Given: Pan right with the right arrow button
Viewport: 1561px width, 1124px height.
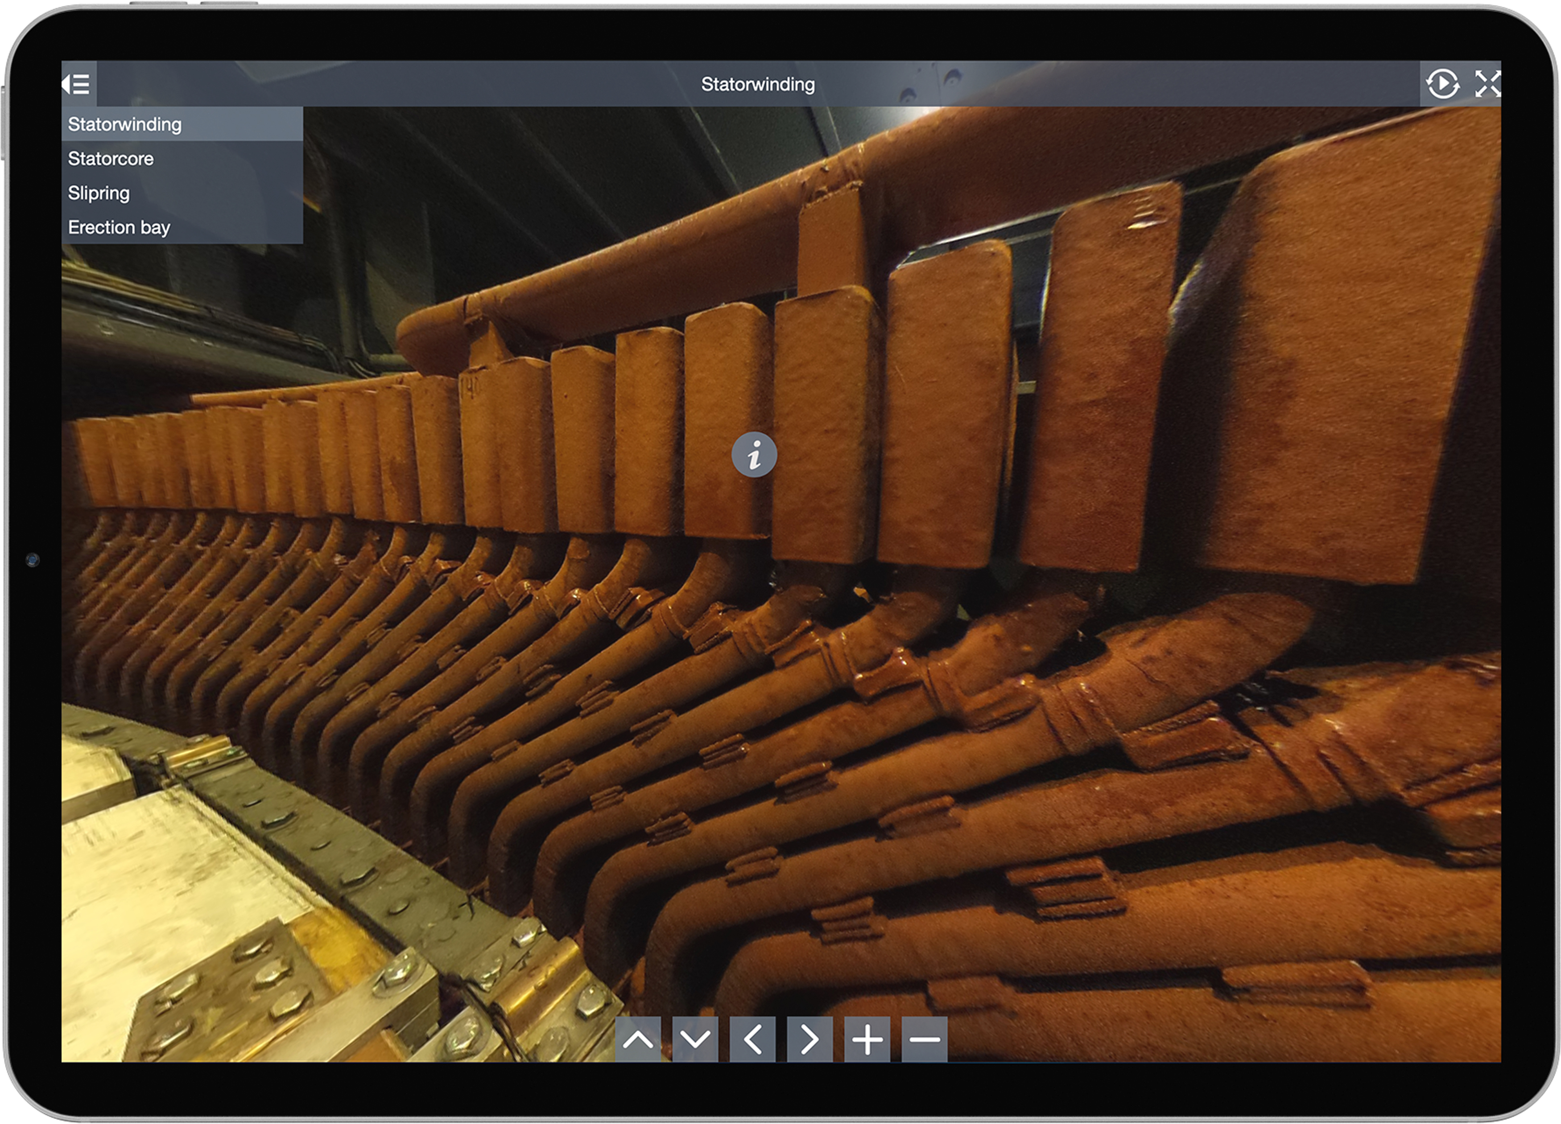Looking at the screenshot, I should [809, 1039].
